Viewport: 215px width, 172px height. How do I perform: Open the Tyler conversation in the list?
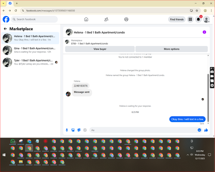(x=30, y=62)
